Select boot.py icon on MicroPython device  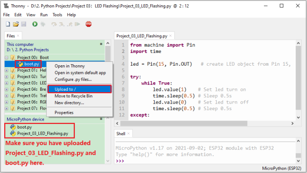click(x=13, y=127)
